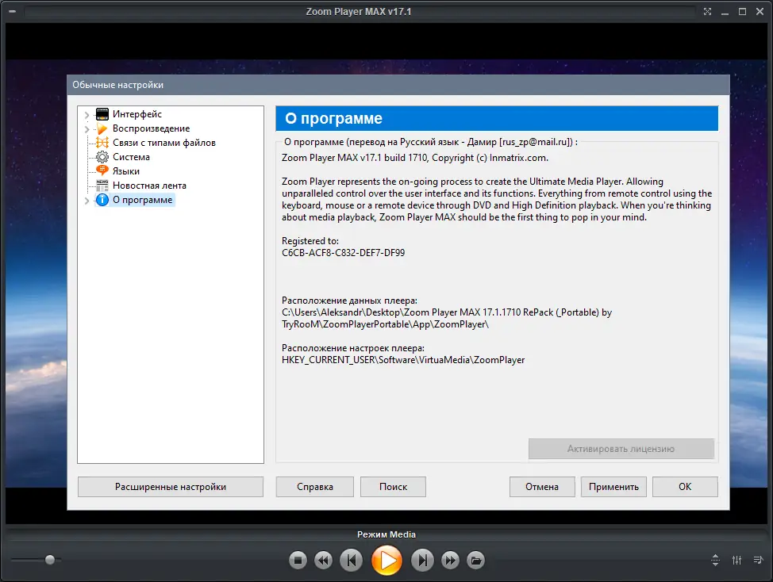The height and width of the screenshot is (582, 773).
Task: Click the Режим Media label
Action: [x=386, y=534]
